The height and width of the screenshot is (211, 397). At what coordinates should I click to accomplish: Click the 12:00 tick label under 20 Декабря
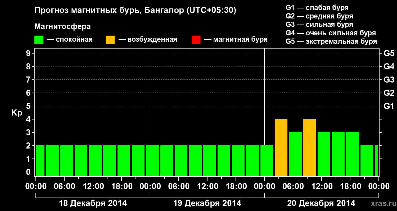[x=322, y=186]
